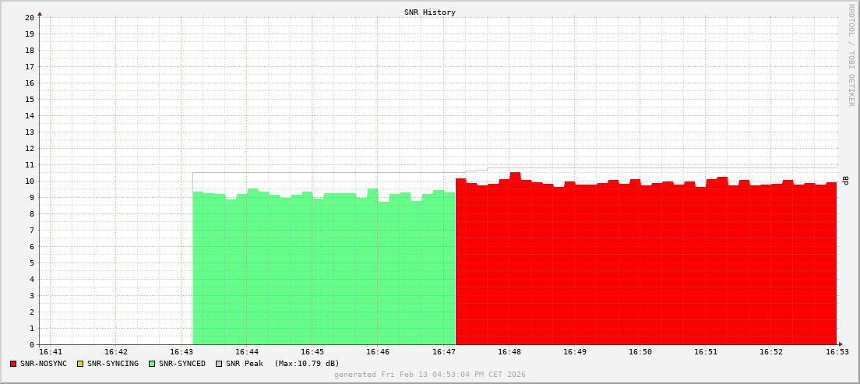Select the SNR-NOSYNC legend label
Image resolution: width=860 pixels, height=384 pixels.
(44, 364)
